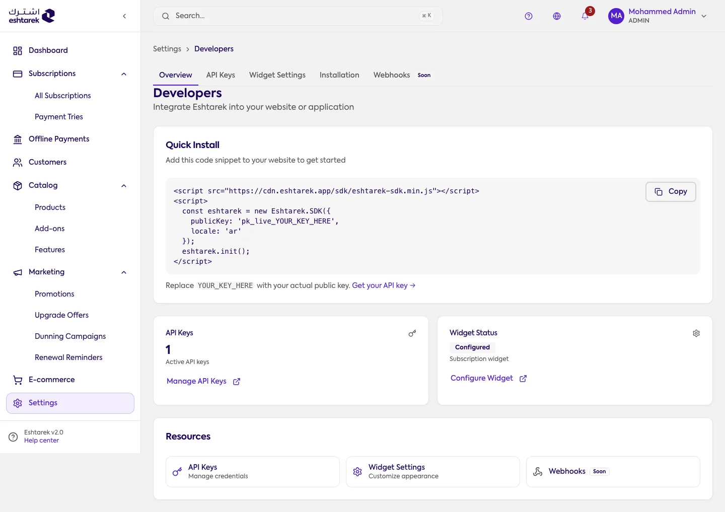
Task: Click the gear icon in Widget Settings resource tile
Action: 357,472
